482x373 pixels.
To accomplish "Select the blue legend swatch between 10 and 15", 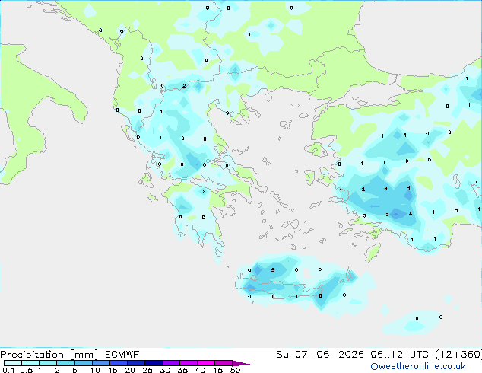I will [x=101, y=363].
